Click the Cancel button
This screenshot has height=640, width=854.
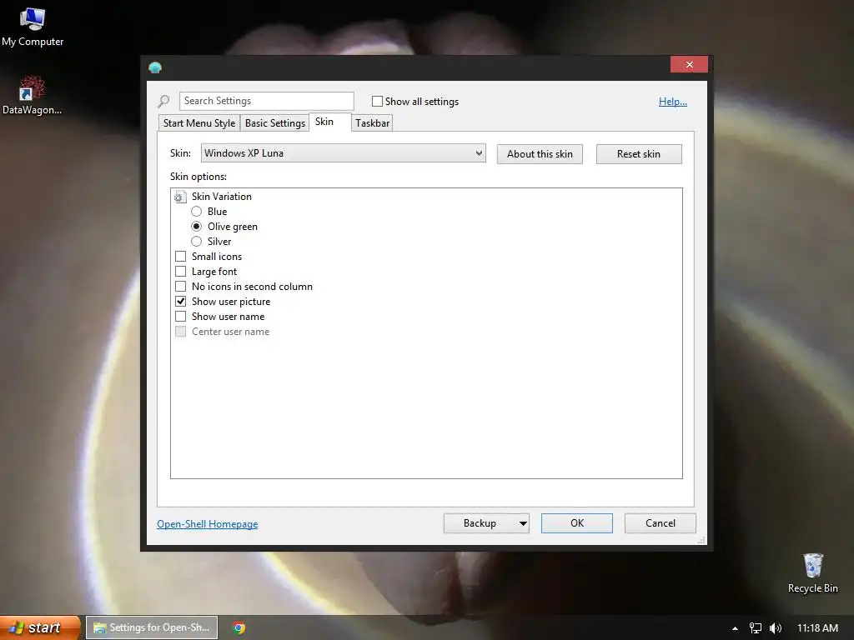point(661,523)
